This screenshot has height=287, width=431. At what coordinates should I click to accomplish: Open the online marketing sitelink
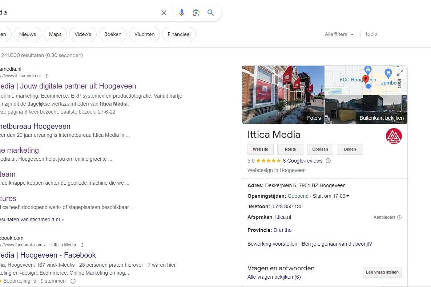click(x=19, y=150)
